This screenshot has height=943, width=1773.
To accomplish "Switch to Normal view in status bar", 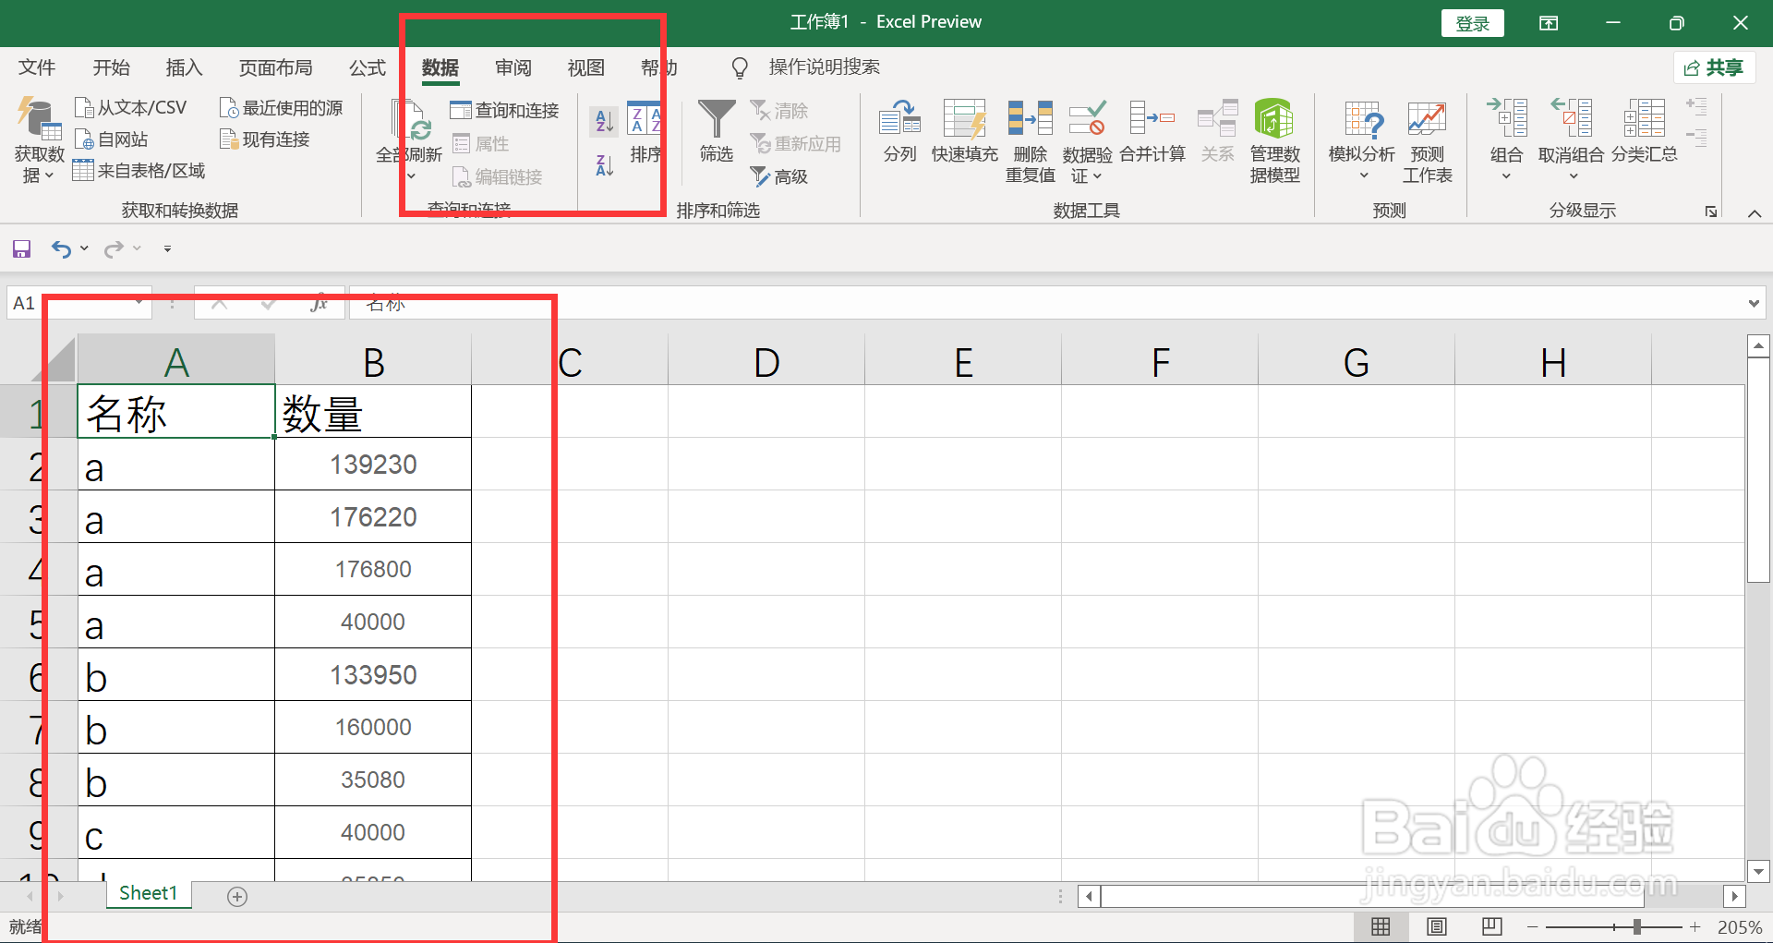I will click(1381, 926).
